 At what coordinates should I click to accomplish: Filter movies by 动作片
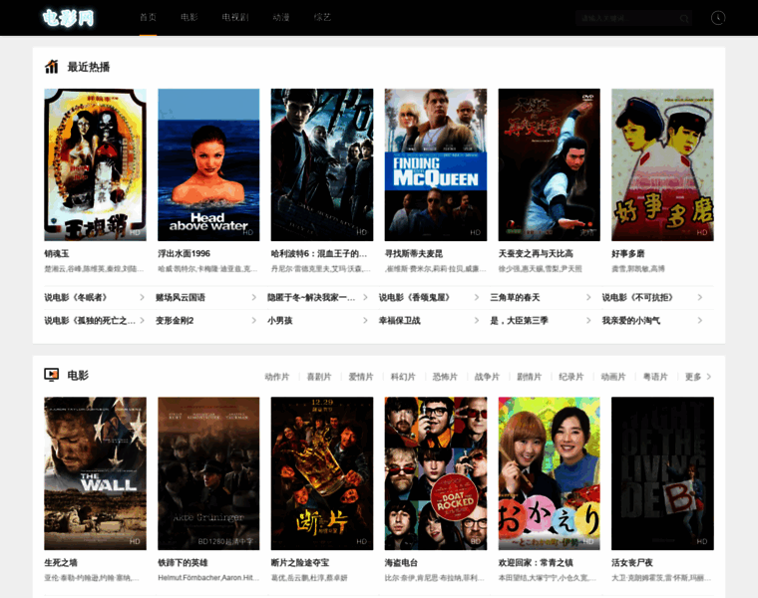pos(277,377)
